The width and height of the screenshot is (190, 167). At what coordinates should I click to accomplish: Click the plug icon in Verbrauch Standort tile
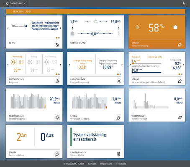tap(118, 118)
